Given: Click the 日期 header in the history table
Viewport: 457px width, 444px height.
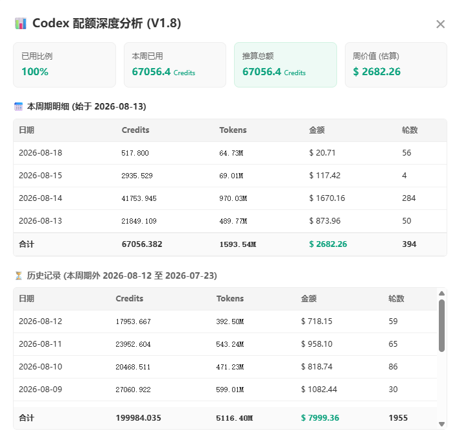Looking at the screenshot, I should click(x=27, y=299).
